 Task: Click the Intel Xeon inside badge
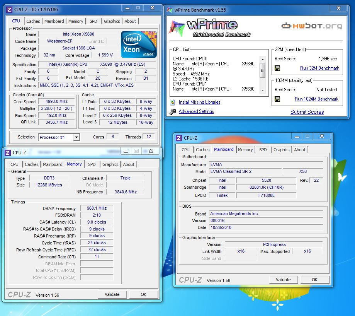tap(139, 44)
